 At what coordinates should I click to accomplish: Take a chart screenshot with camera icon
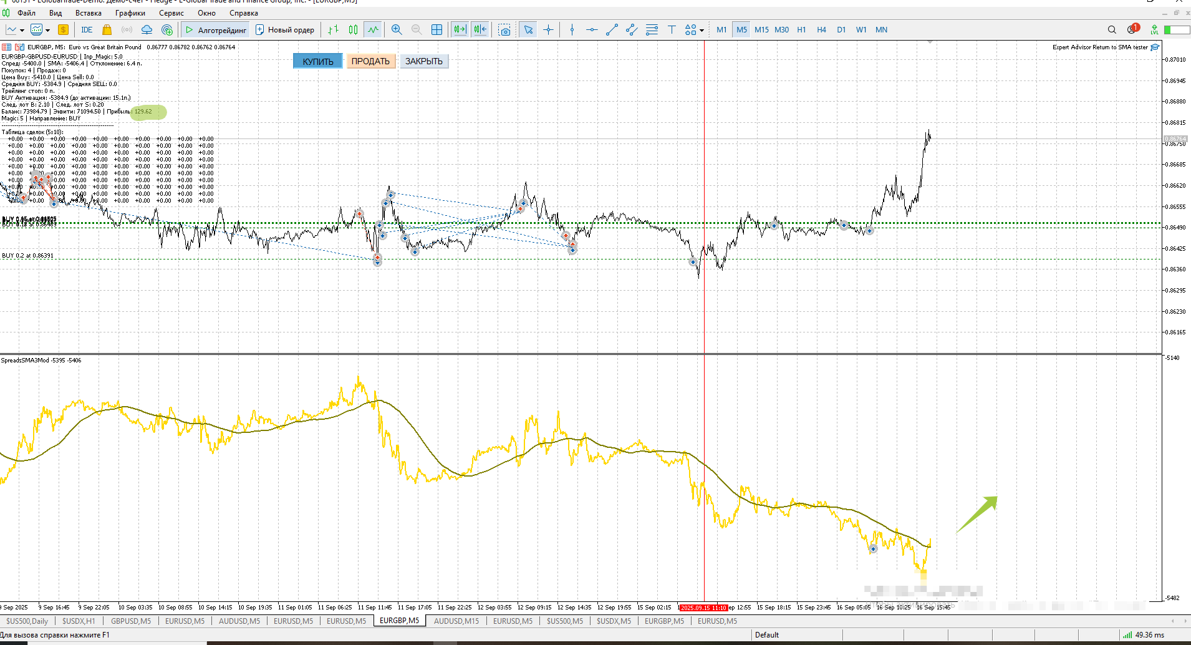pos(504,30)
